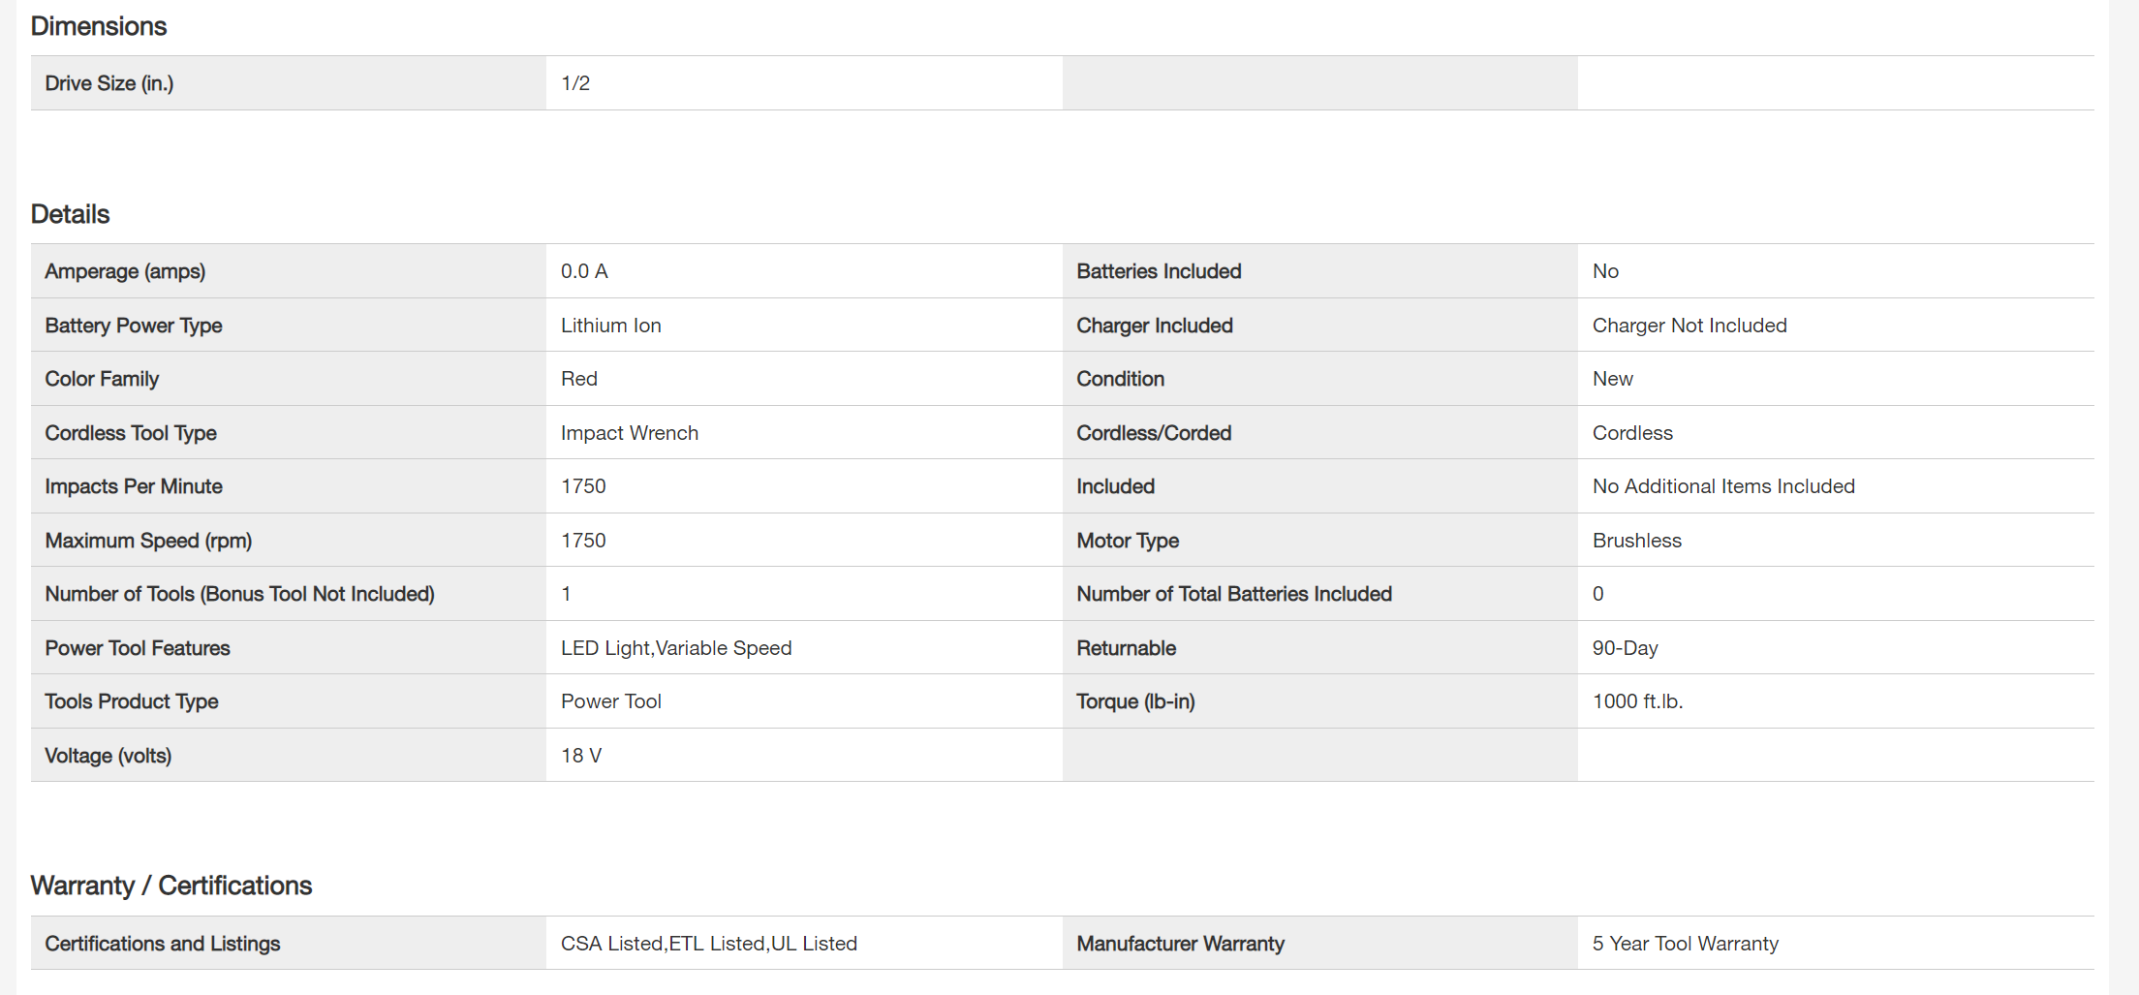
Task: Click the Brushless motor type value
Action: click(1637, 541)
